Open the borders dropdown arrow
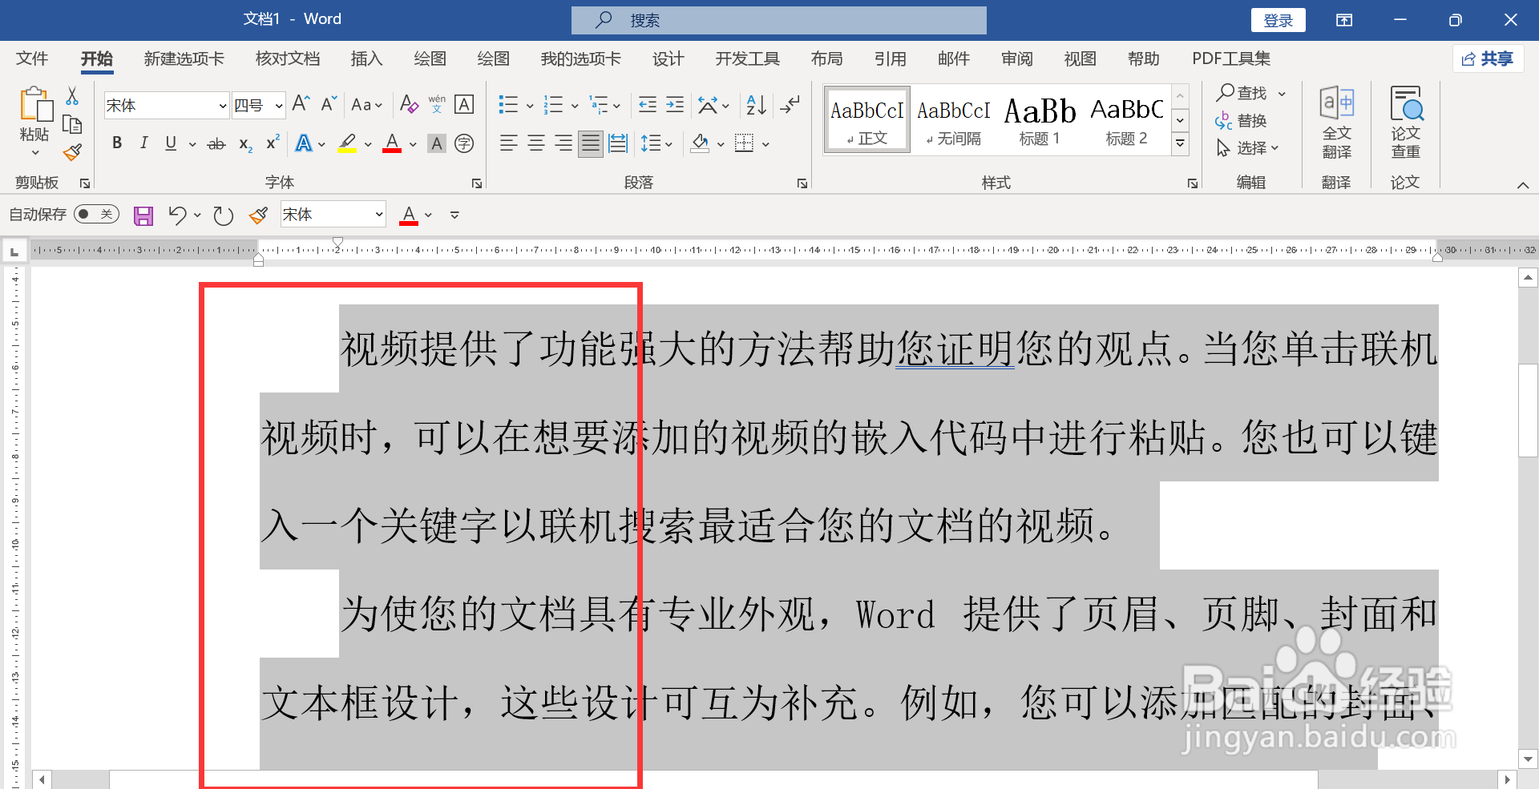 [x=765, y=145]
